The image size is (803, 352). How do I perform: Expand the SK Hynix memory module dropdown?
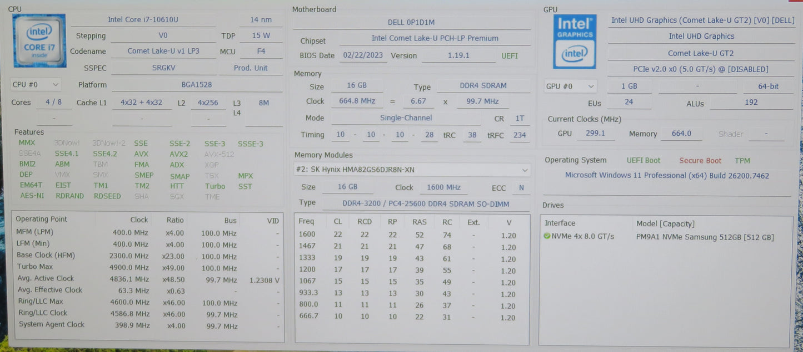[525, 170]
